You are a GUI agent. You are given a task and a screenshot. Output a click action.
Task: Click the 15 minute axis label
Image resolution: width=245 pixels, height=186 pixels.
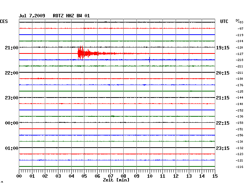tap(215, 176)
